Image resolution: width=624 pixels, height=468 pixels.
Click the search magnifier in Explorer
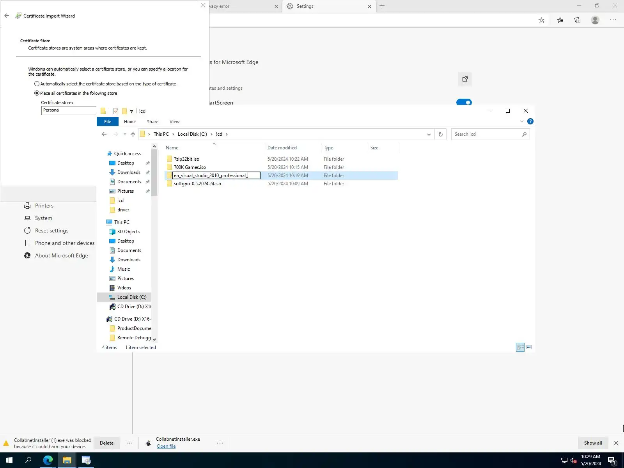point(524,134)
